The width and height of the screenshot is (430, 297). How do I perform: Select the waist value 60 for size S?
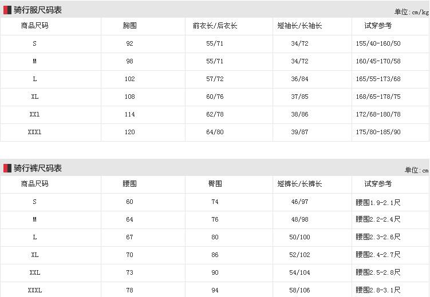click(x=130, y=202)
